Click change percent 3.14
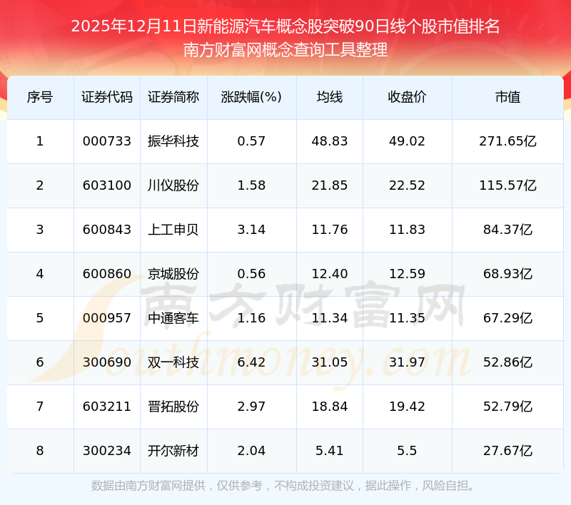 tap(251, 230)
